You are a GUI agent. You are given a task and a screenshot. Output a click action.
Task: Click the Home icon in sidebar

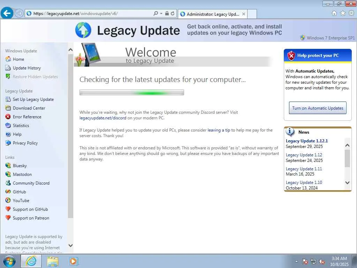[8, 59]
